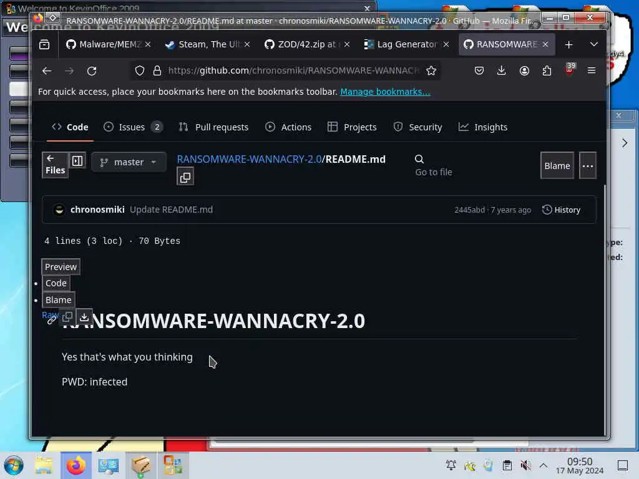Image resolution: width=639 pixels, height=479 pixels.
Task: Open the tracking protection shield icon
Action: coord(140,71)
